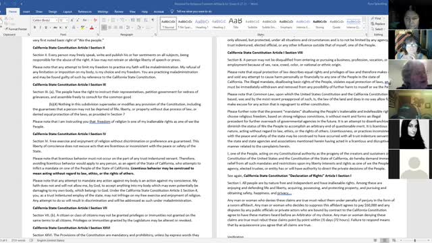The width and height of the screenshot is (432, 243).
Task: Expand the Clipboard pane launcher
Action: [x=28, y=34]
